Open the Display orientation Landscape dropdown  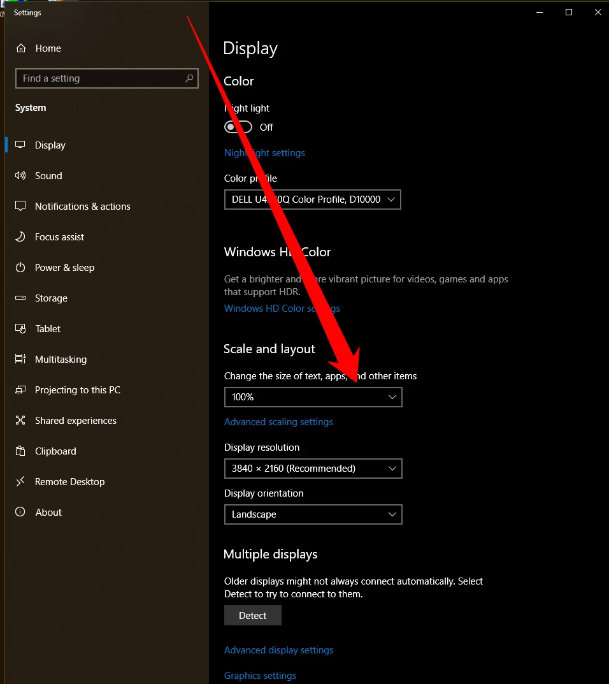313,514
